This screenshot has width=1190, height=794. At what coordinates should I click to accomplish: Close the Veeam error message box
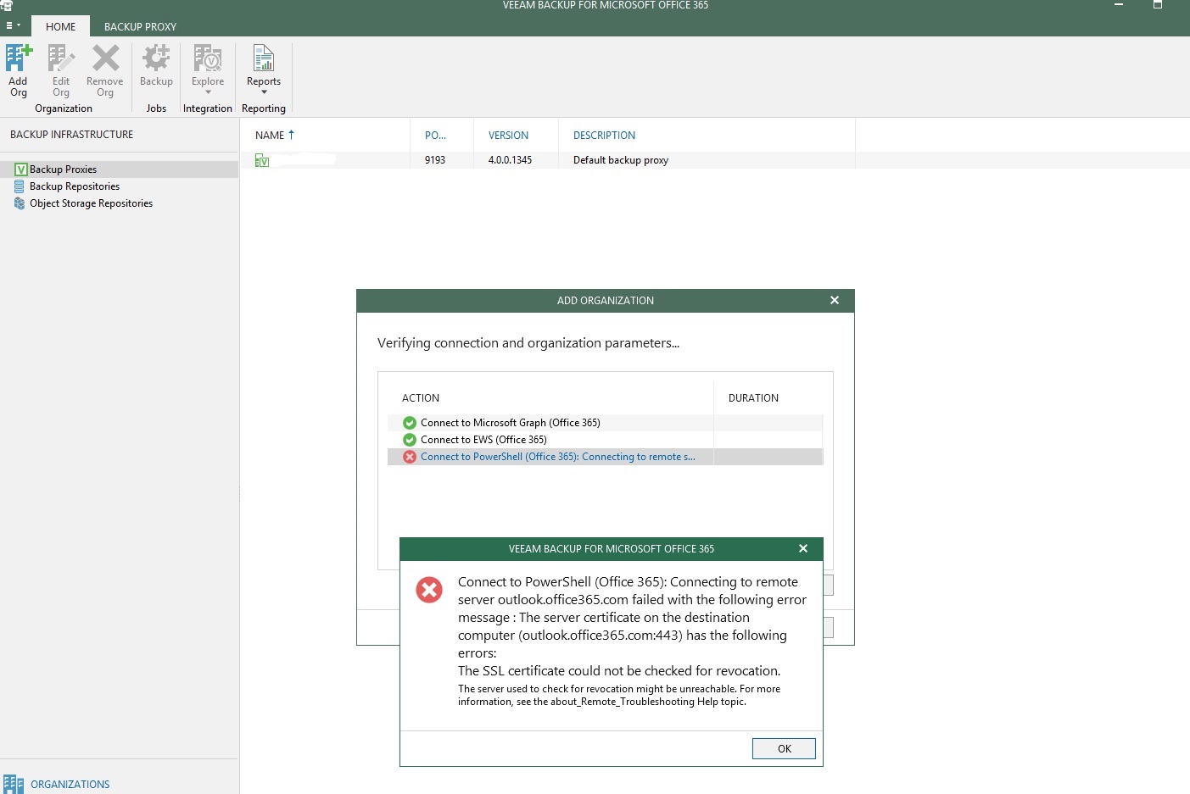(x=803, y=548)
